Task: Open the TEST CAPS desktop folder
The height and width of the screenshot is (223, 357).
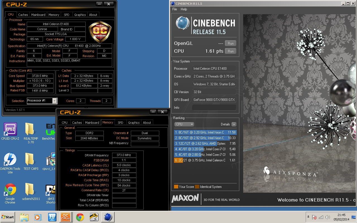Action: pos(31,162)
